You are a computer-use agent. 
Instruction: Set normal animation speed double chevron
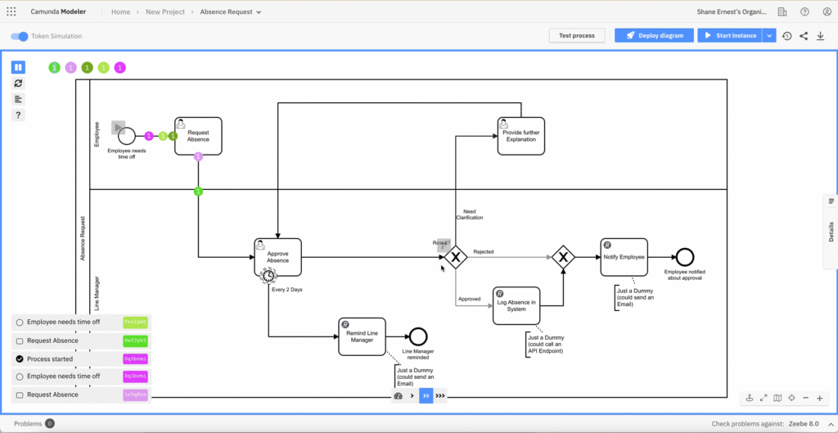426,396
